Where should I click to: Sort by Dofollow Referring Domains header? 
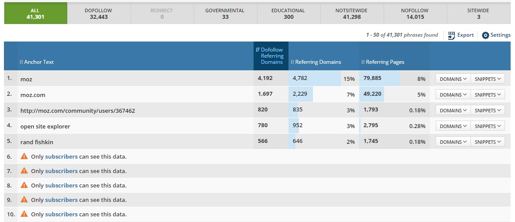tap(272, 56)
